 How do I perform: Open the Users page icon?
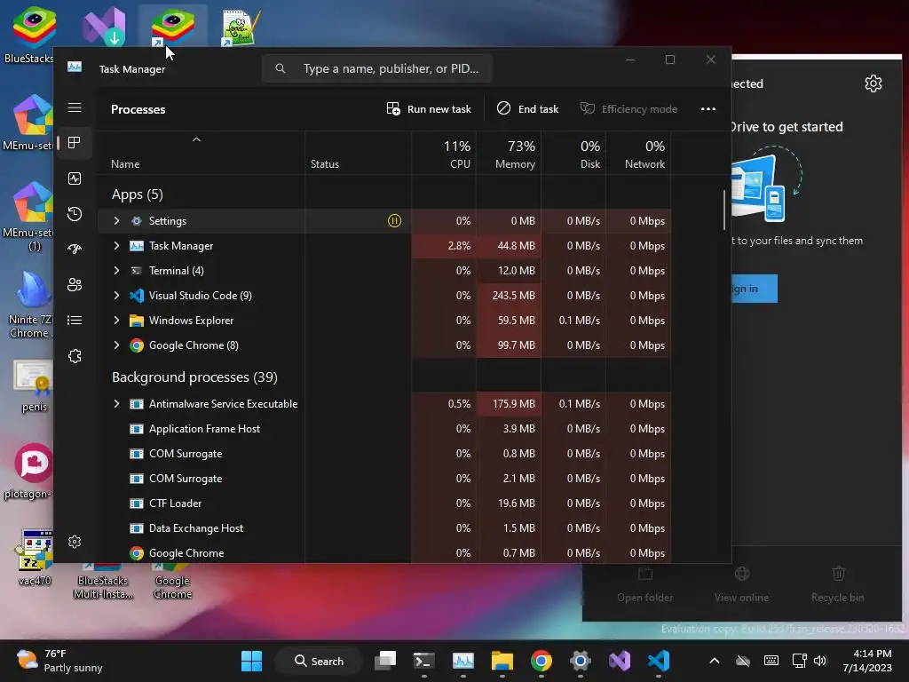[x=75, y=285]
